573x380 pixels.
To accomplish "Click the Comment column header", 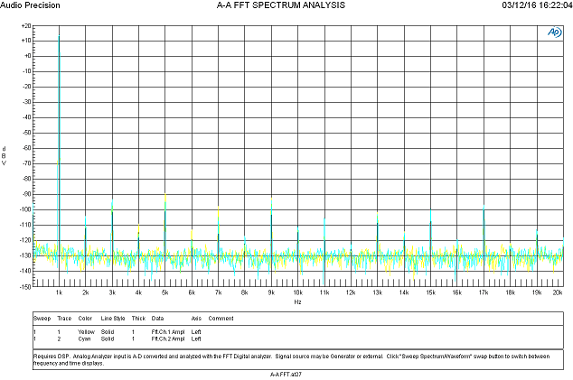I will coord(221,319).
